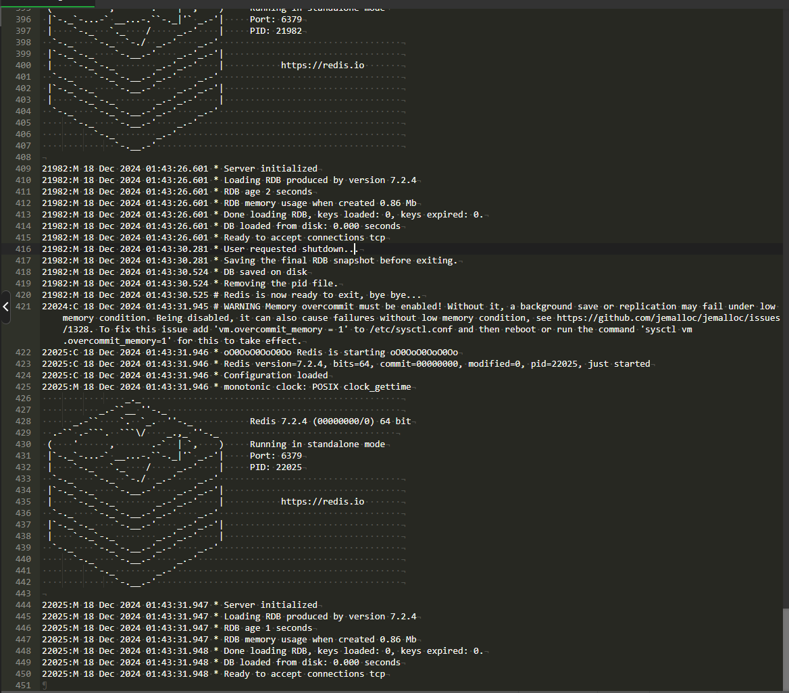Screen dimensions: 789x693
Task: Click "Port: 6379" on line 396
Action: (276, 20)
